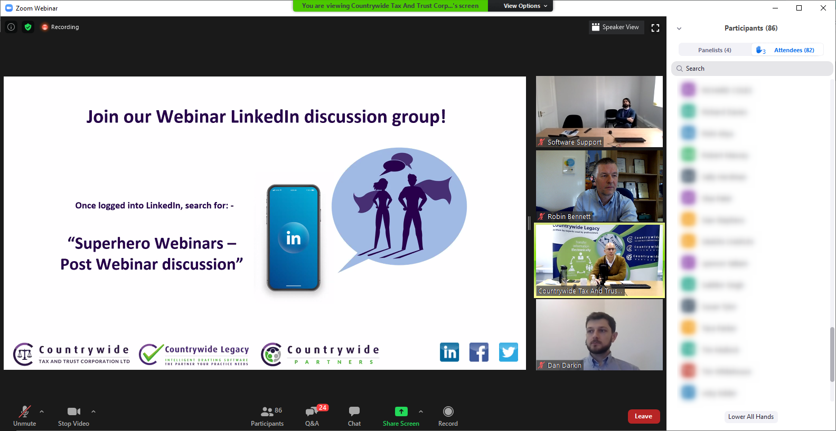Start recording with the Record button
Viewport: 836px width, 431px height.
click(x=448, y=416)
